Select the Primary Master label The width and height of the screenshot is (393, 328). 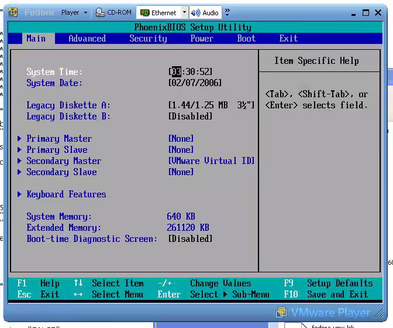point(59,139)
